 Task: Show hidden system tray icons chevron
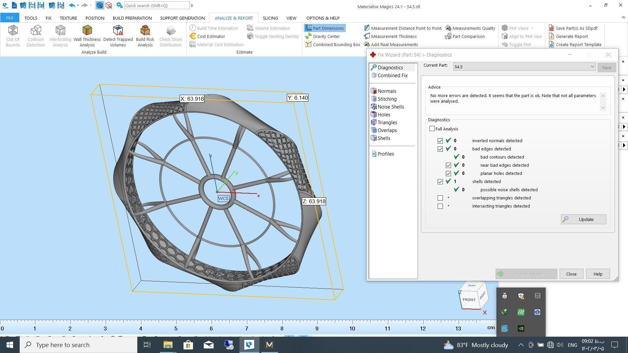coord(521,345)
